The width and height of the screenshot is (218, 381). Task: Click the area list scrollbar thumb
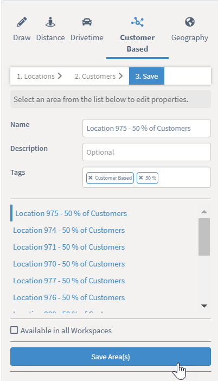click(x=204, y=237)
